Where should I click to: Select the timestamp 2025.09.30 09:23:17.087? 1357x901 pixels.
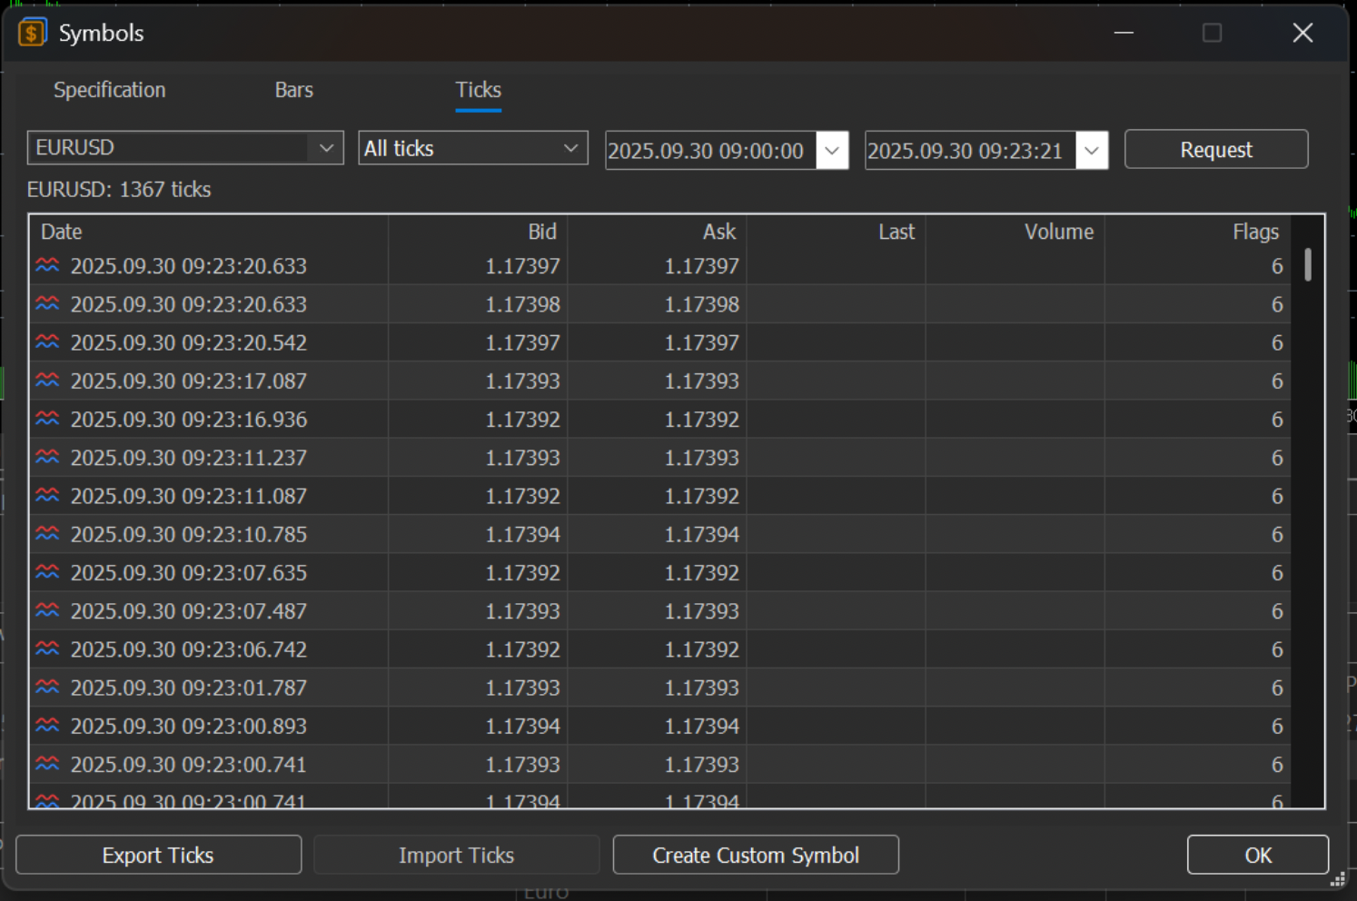pos(189,381)
